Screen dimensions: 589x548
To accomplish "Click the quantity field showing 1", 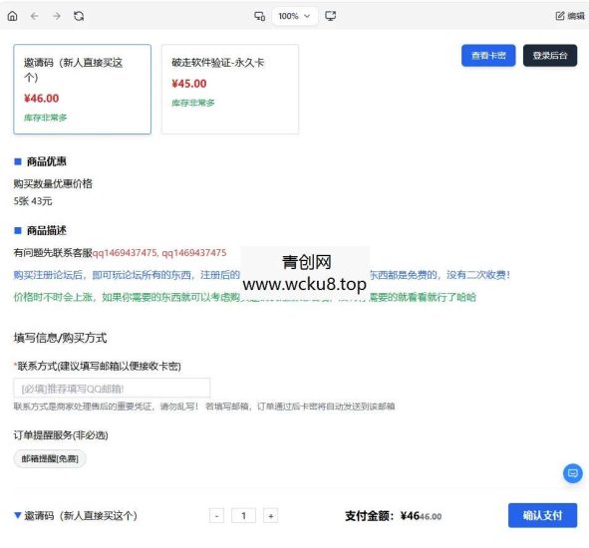I will [243, 516].
